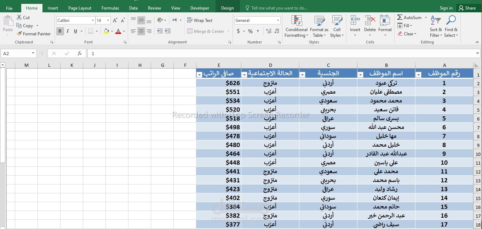Toggle Middle Align

(141, 20)
